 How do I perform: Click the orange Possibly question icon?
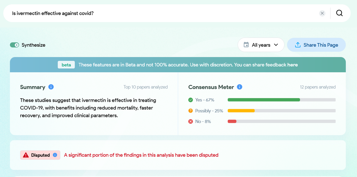click(x=190, y=111)
